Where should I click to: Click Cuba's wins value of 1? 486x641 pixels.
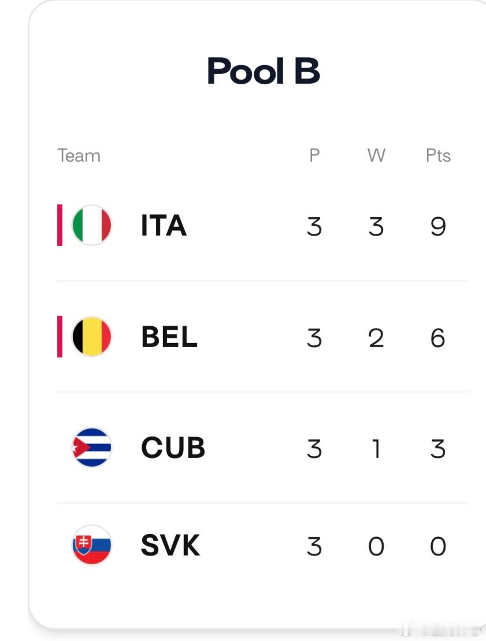(376, 449)
